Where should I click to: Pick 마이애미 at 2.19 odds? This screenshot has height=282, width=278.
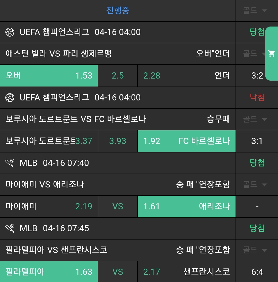[x=49, y=207]
